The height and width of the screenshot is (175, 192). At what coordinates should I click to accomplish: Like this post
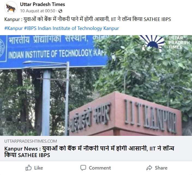click(34, 168)
